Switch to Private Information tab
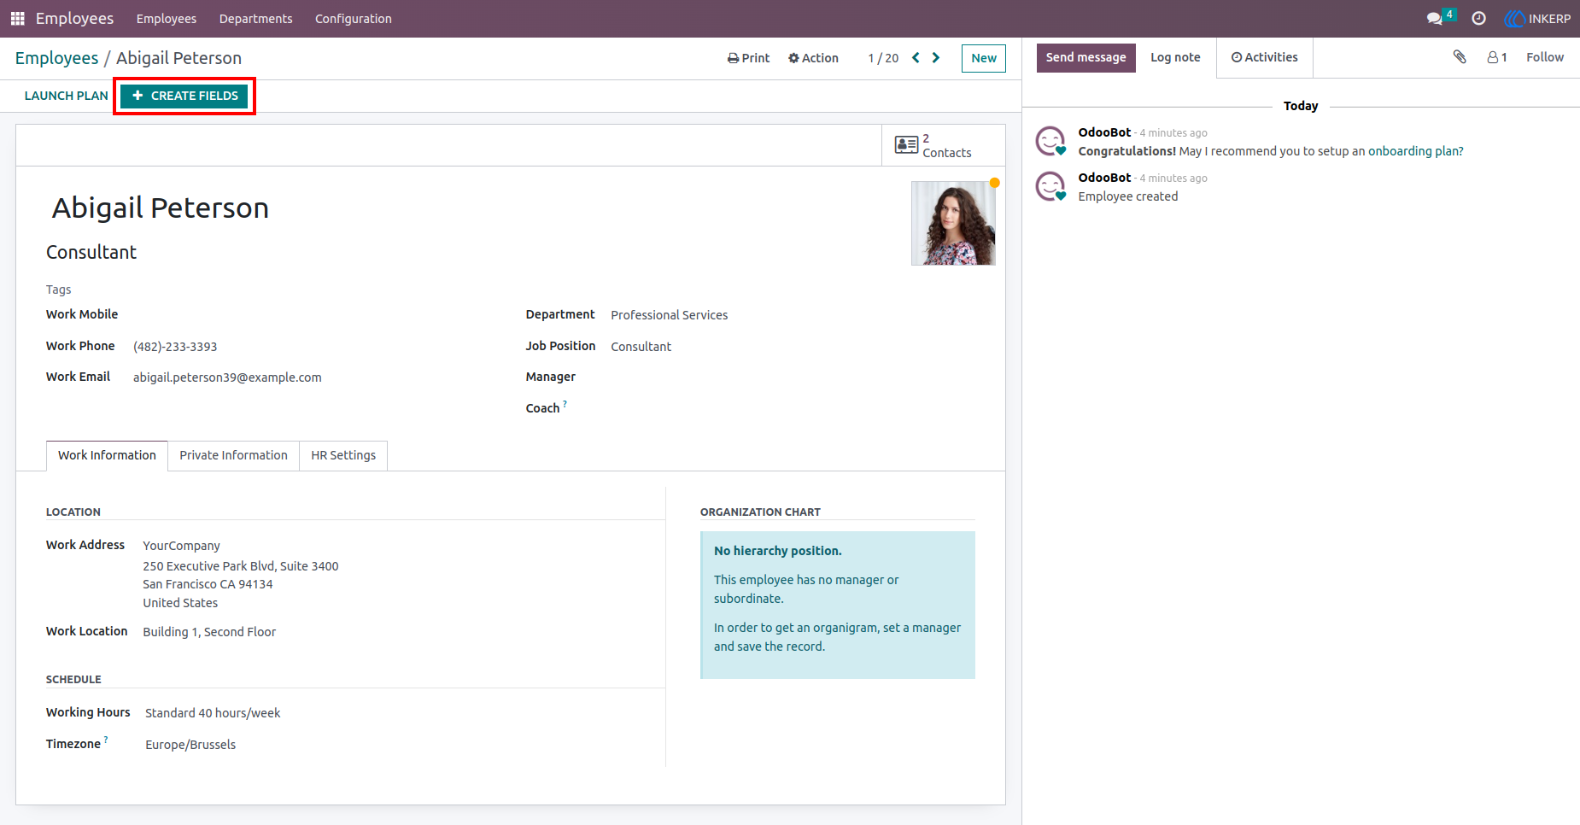The width and height of the screenshot is (1580, 825). pos(233,455)
